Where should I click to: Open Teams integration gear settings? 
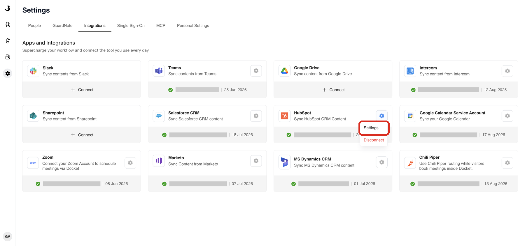(x=256, y=71)
